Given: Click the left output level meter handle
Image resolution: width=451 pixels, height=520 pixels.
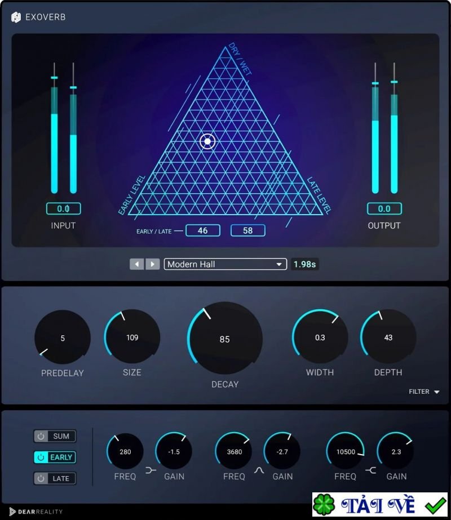Looking at the screenshot, I should pos(375,83).
